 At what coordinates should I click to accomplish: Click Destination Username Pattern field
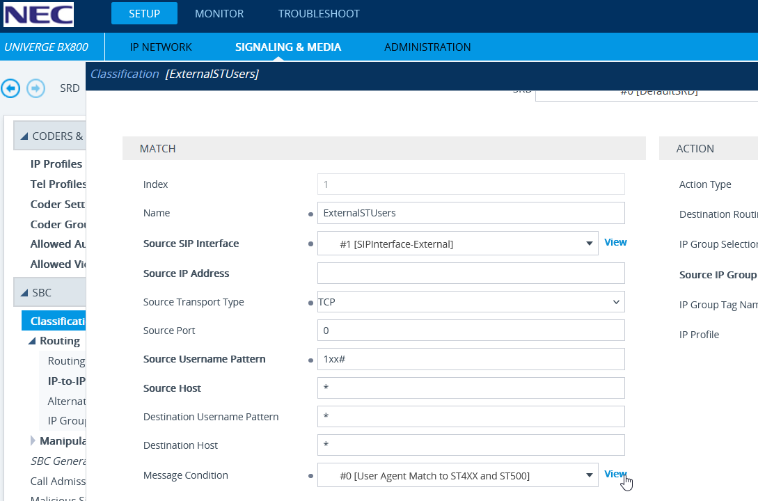[x=471, y=416]
